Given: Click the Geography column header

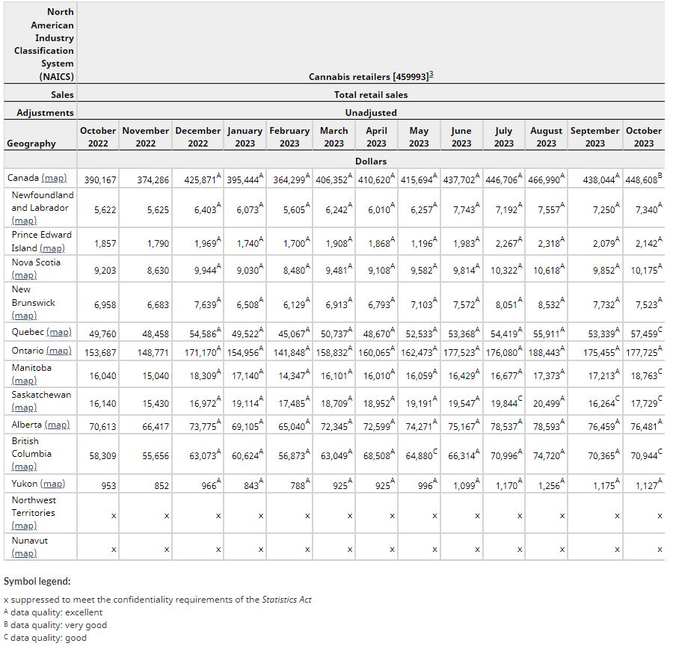Looking at the screenshot, I should tap(31, 144).
